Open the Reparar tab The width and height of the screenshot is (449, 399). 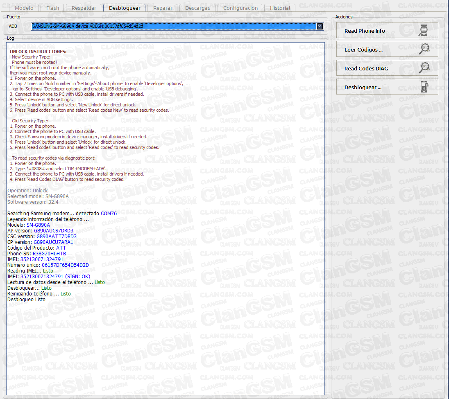[163, 8]
